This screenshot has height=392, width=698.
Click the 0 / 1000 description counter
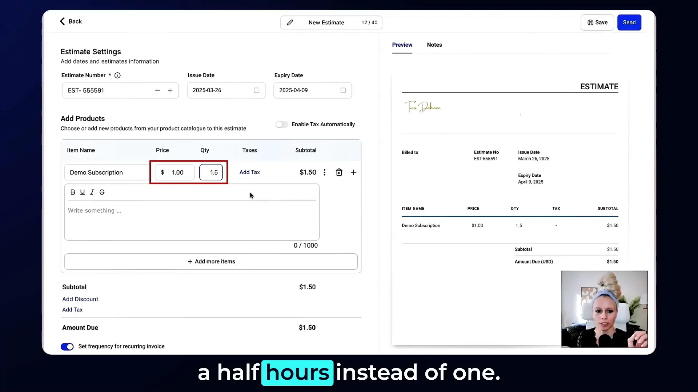coord(305,246)
